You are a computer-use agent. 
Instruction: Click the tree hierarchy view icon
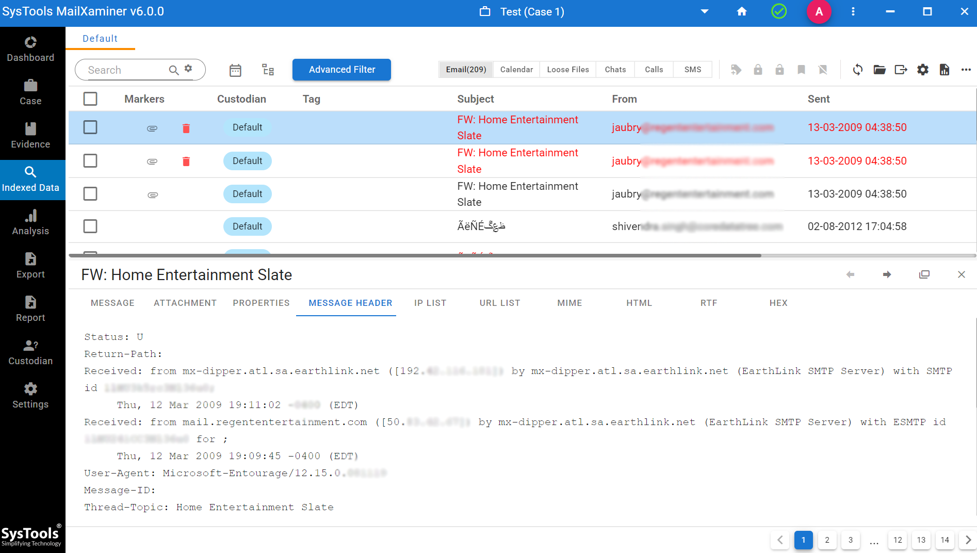point(268,70)
